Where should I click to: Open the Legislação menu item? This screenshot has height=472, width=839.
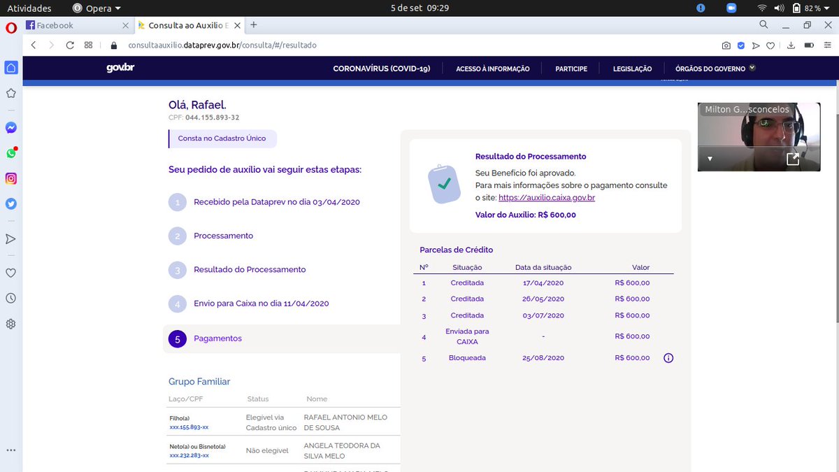tap(632, 69)
